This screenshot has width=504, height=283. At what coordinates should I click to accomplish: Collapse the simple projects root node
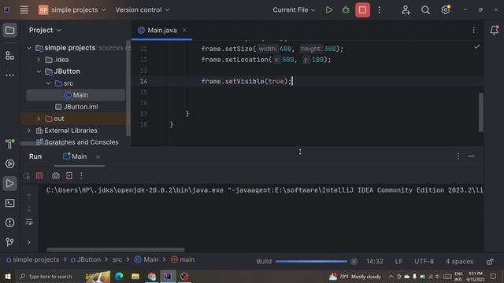tap(29, 48)
